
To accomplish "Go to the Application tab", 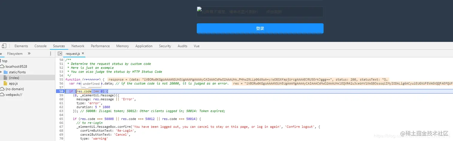I will point(144,46).
